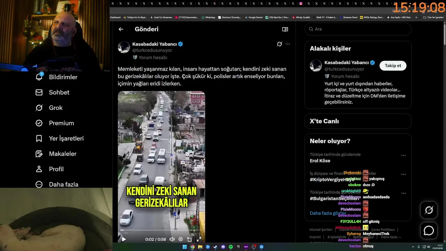Open more options for #BulgaristanSeçimleri trend
Screen dimensions: 446x251
coord(403,193)
